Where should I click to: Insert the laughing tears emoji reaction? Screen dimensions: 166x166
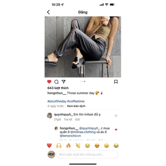pyautogui.click(x=116, y=146)
